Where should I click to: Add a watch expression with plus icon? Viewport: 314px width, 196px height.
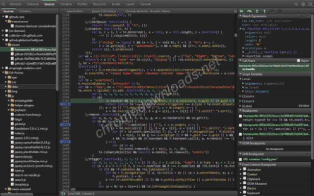tap(301, 16)
